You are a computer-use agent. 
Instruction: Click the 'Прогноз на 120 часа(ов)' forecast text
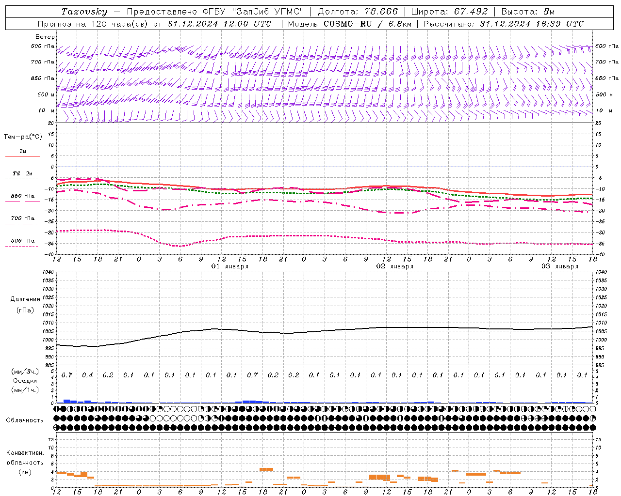coord(94,24)
